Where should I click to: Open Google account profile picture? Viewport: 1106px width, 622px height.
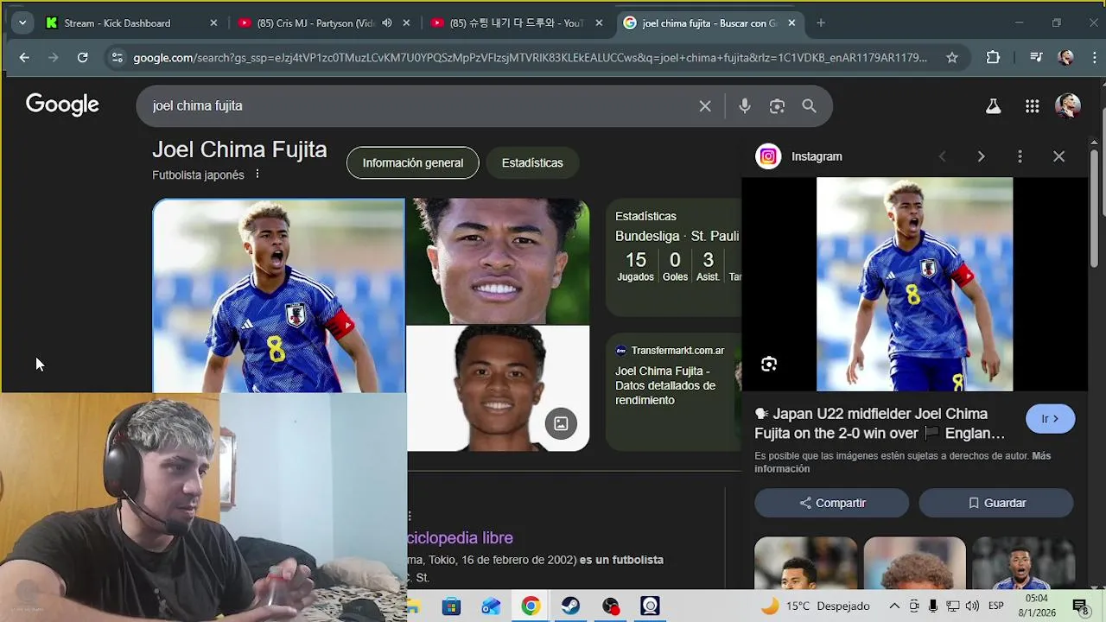click(x=1068, y=105)
